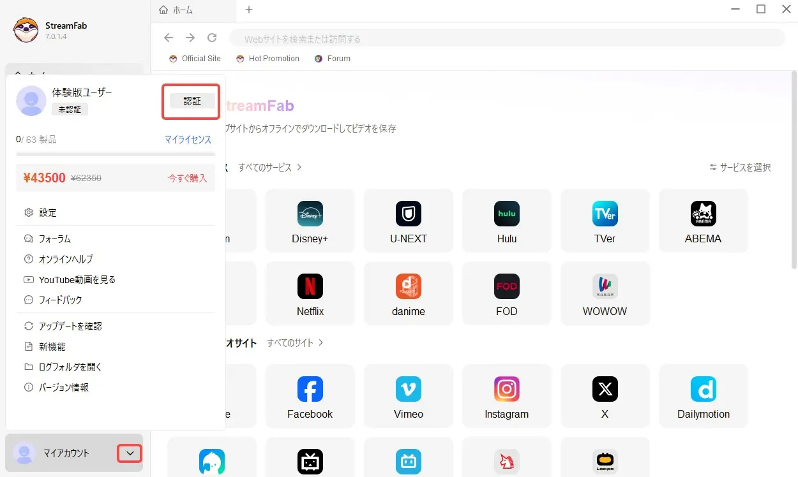Viewport: 798px width, 477px height.
Task: Click the ¥43500 price text
Action: coord(44,178)
